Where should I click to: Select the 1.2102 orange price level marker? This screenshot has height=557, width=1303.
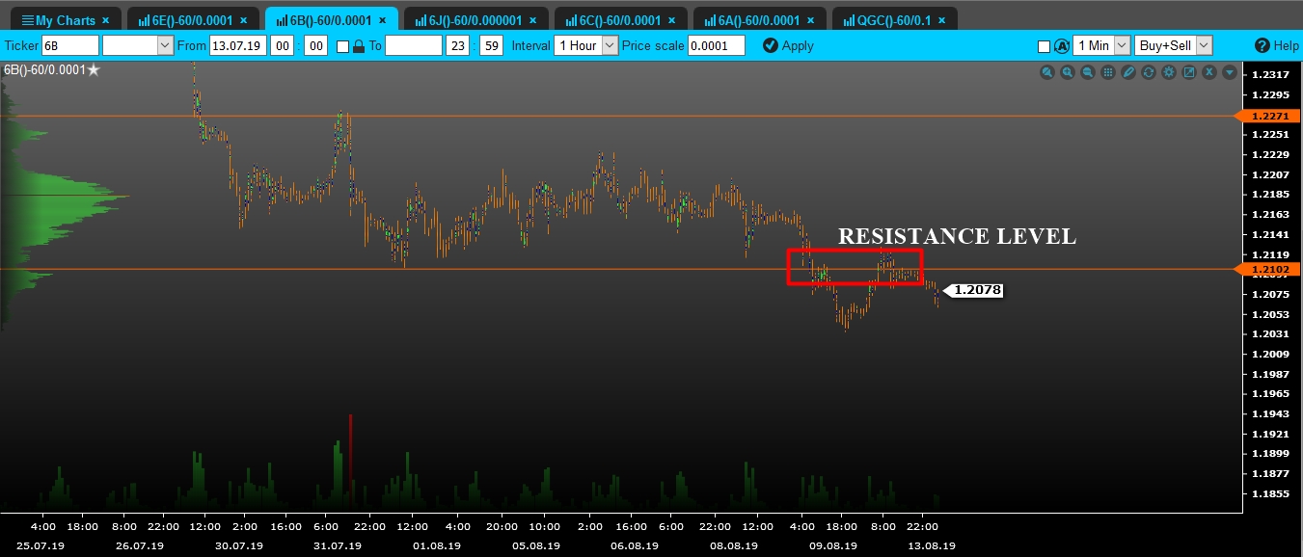1266,270
